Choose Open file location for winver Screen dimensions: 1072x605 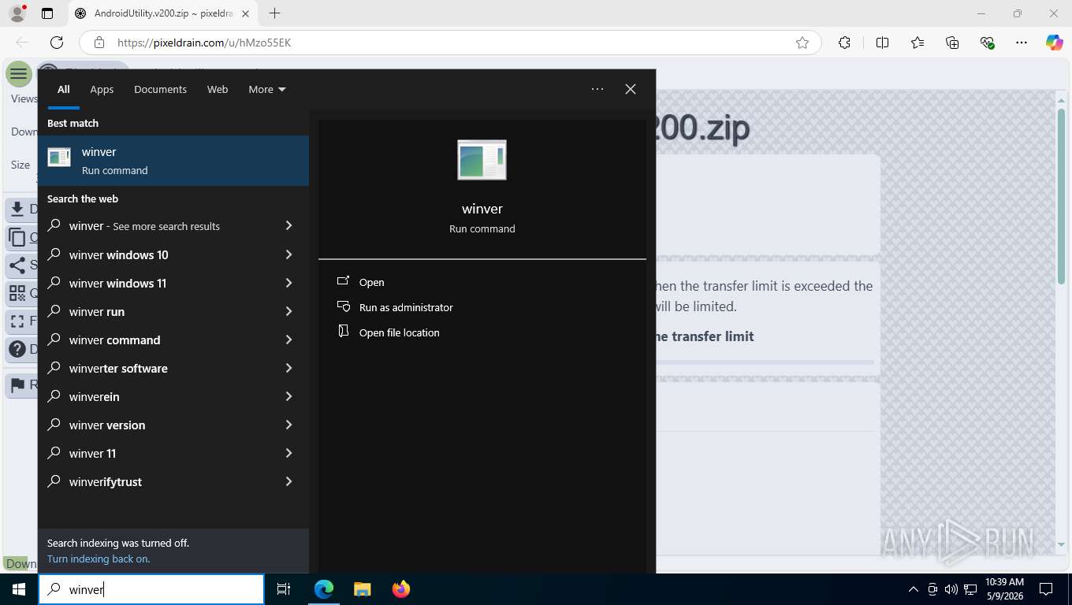pos(399,332)
